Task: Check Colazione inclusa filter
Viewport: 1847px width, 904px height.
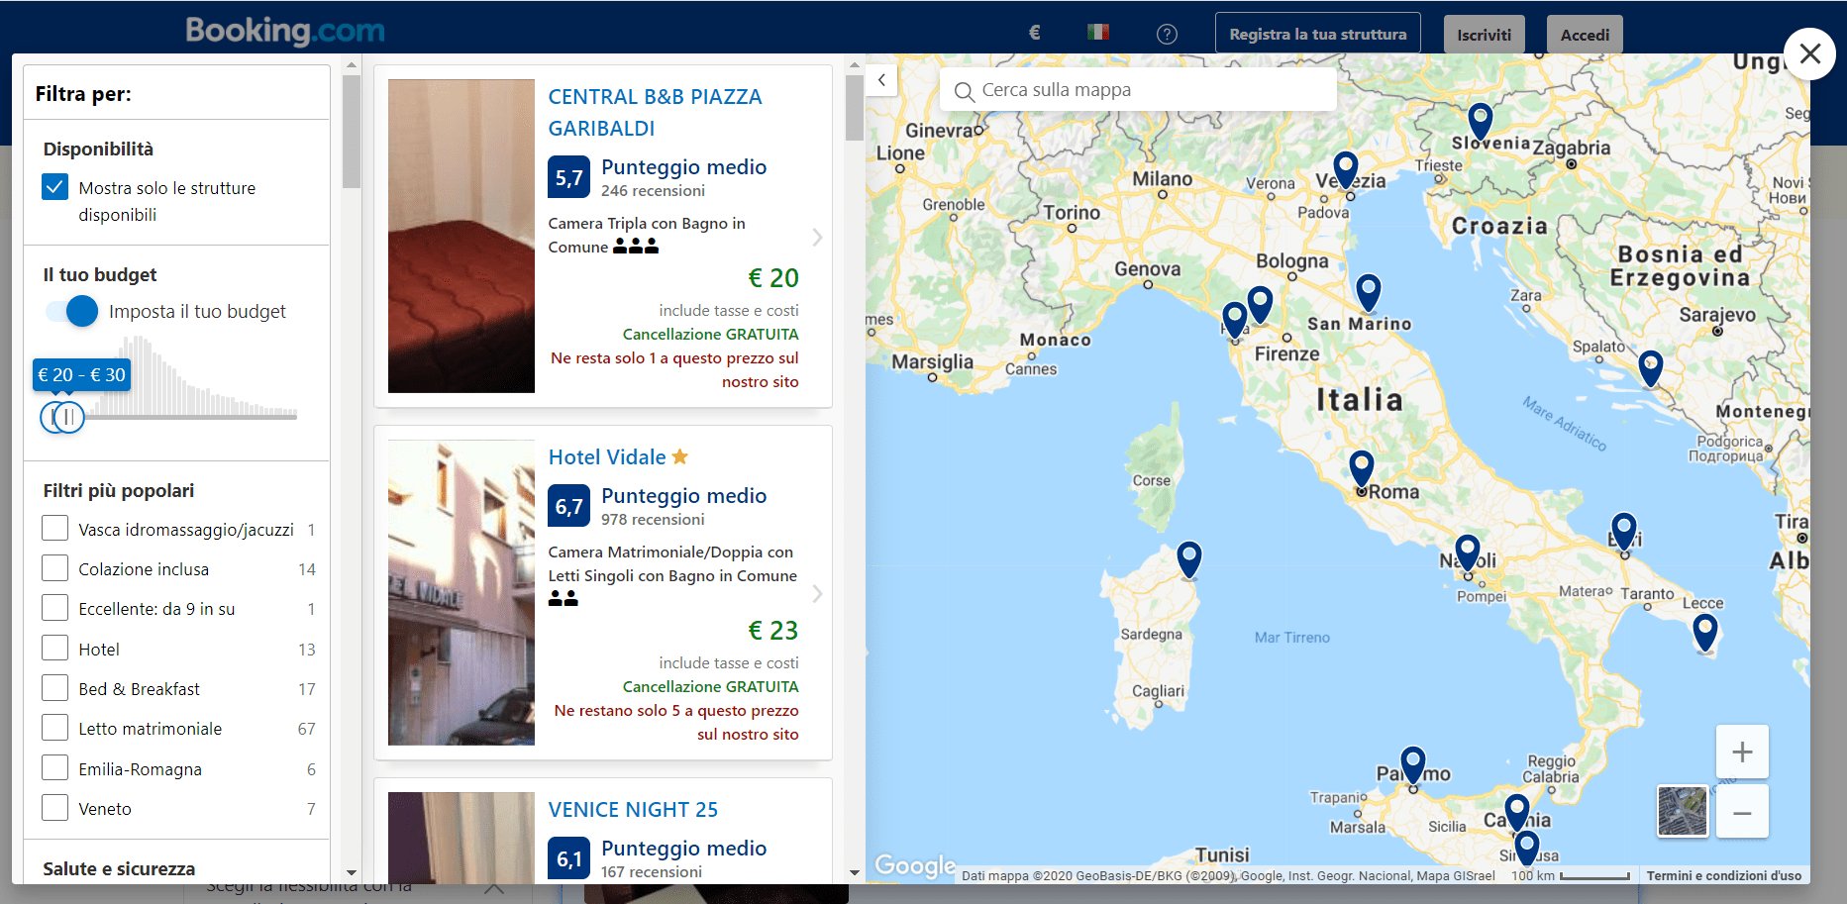Action: [55, 568]
